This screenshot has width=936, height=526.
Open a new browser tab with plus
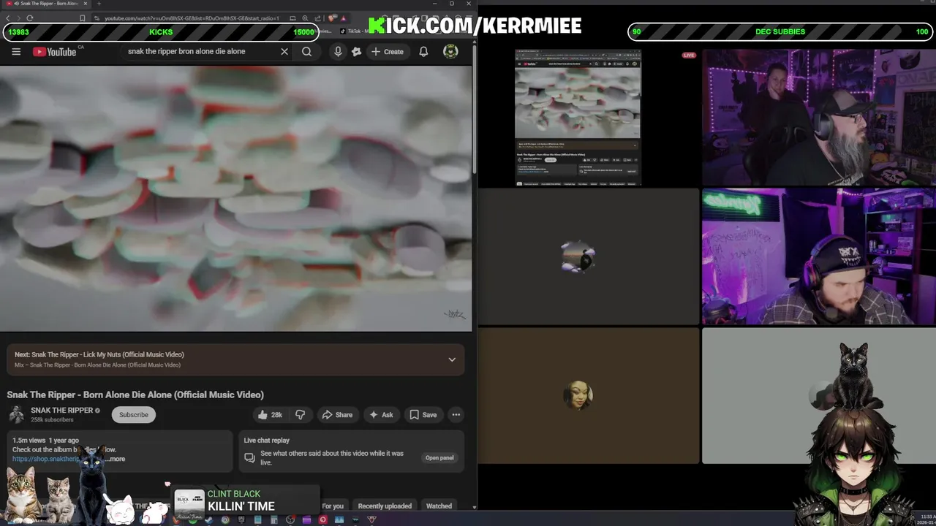point(99,4)
